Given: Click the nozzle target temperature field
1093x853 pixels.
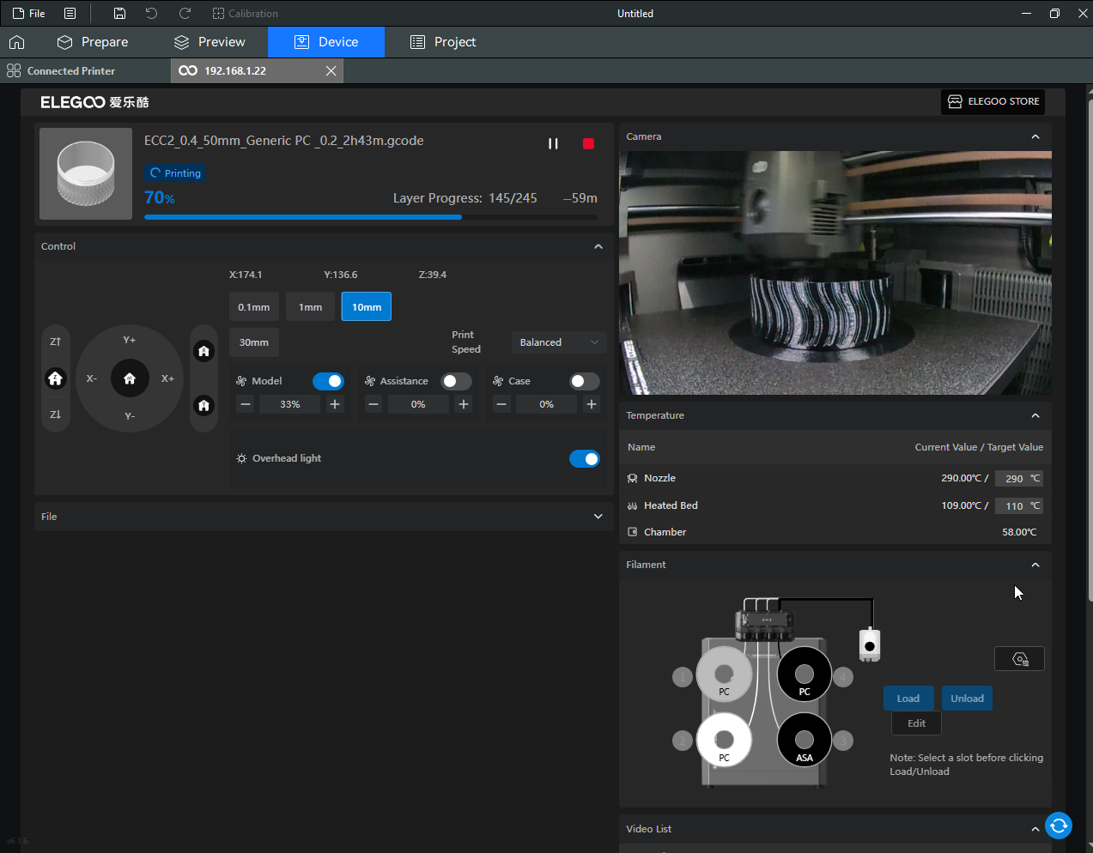Looking at the screenshot, I should 1014,479.
